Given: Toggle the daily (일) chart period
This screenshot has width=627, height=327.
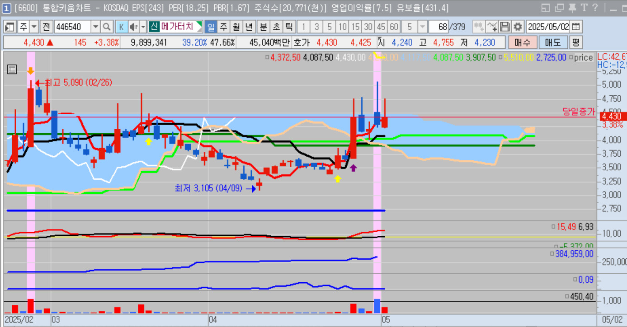Looking at the screenshot, I should tap(211, 27).
